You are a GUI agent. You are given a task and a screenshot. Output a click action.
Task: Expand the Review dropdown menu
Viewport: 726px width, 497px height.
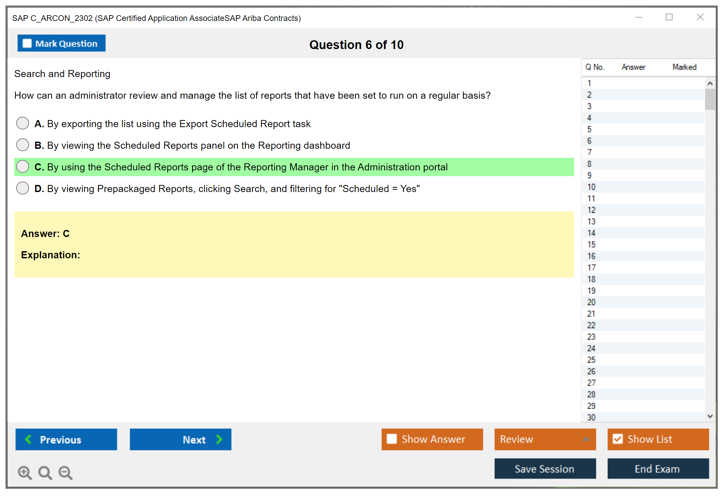point(586,439)
